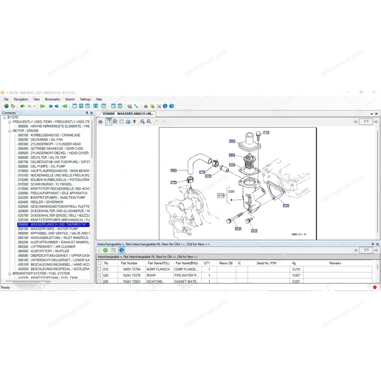Jump to last page green arrow
Screen dimensions: 381x381
click(65, 106)
